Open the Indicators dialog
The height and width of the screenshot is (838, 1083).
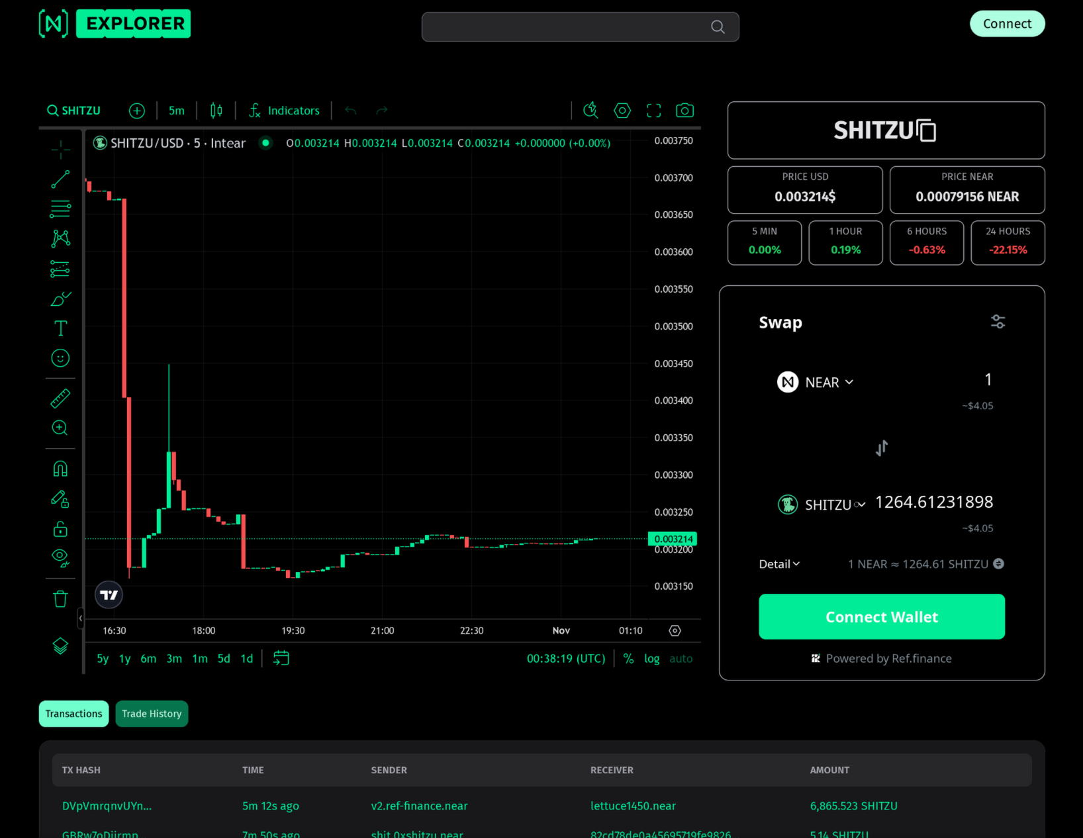[x=284, y=111]
